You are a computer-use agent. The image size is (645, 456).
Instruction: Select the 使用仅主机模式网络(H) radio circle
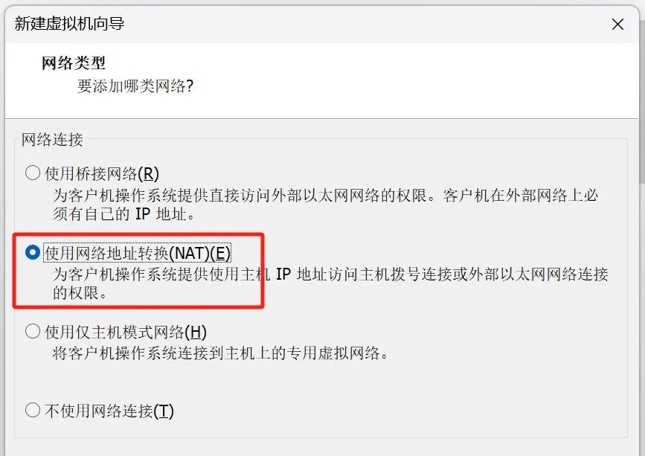click(33, 331)
